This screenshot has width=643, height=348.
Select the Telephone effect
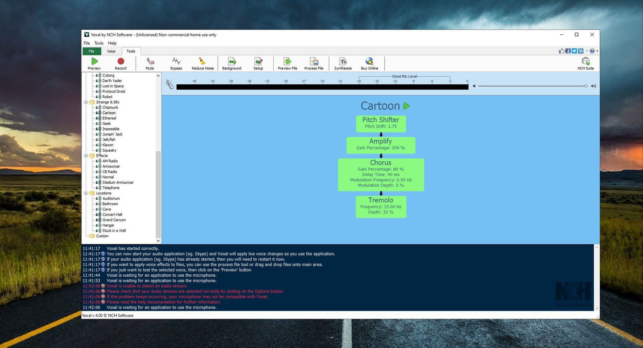tap(111, 188)
